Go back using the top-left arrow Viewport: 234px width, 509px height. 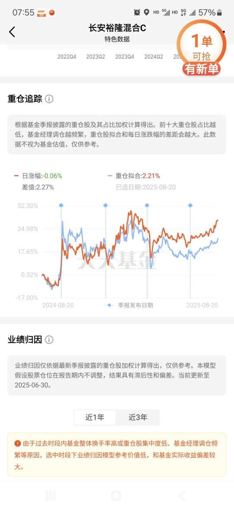point(12,32)
